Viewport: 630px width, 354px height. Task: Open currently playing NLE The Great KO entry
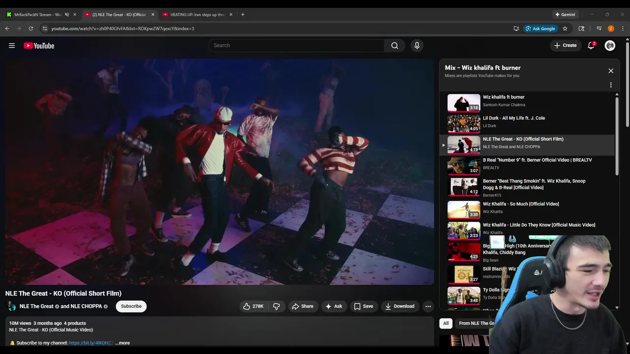(527, 145)
